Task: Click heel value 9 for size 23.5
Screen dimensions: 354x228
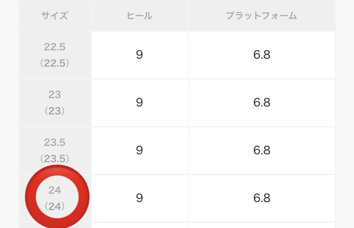Action: [140, 150]
